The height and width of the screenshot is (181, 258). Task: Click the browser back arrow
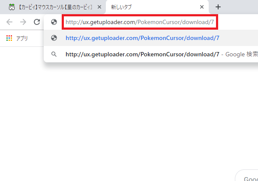(9, 22)
